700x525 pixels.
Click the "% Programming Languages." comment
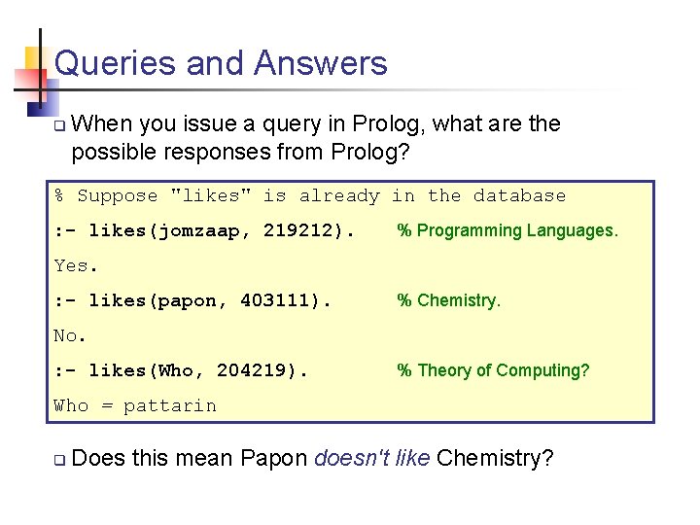507,230
